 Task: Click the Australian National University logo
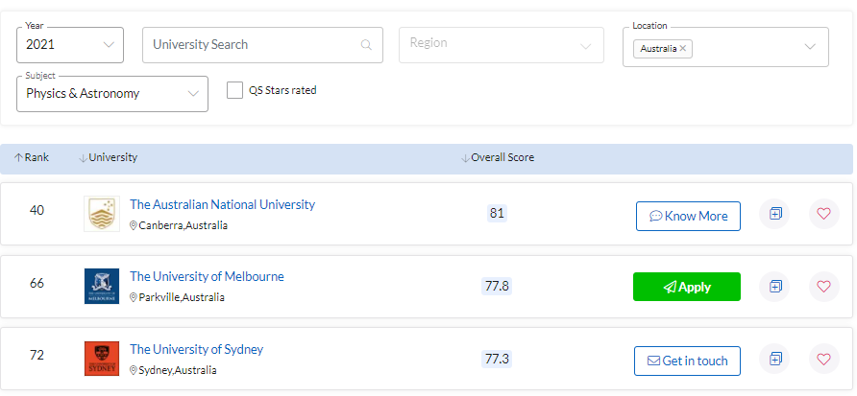click(102, 214)
